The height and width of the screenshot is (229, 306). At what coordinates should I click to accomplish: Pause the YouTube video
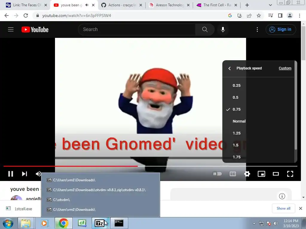pos(10,174)
